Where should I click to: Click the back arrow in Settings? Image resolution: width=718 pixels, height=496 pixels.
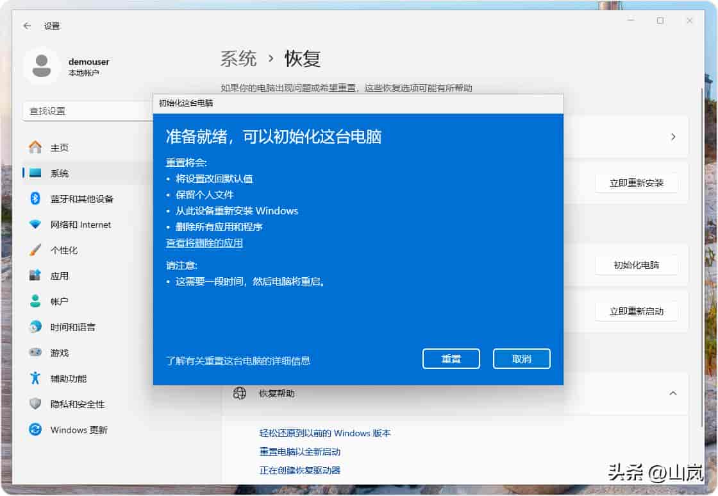point(27,26)
